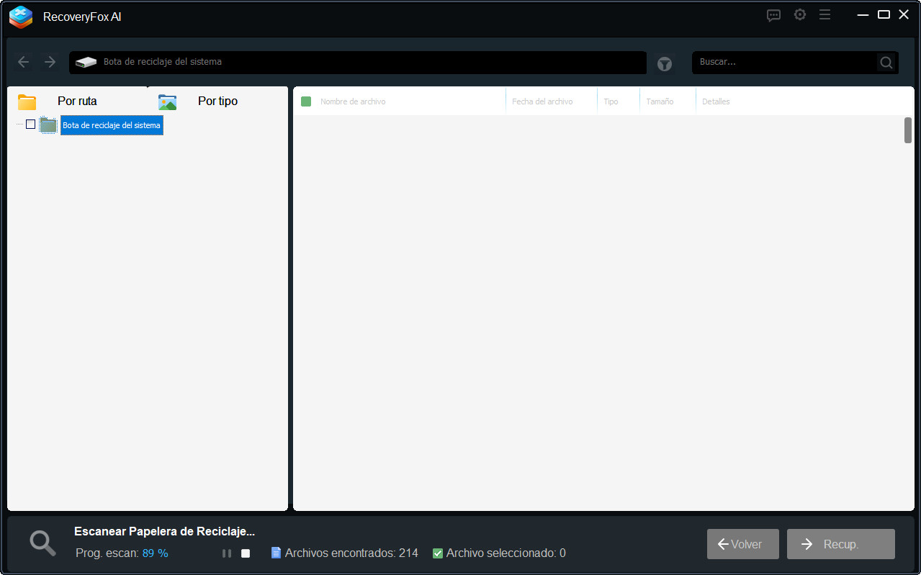Stop the recycle bin scan
This screenshot has height=575, width=921.
(246, 553)
